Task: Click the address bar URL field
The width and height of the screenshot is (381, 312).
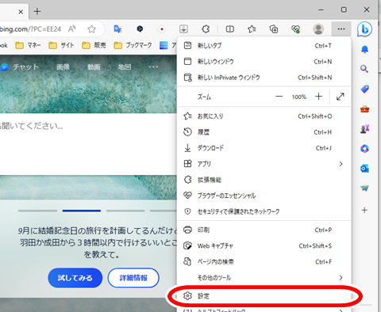Action: coord(30,29)
